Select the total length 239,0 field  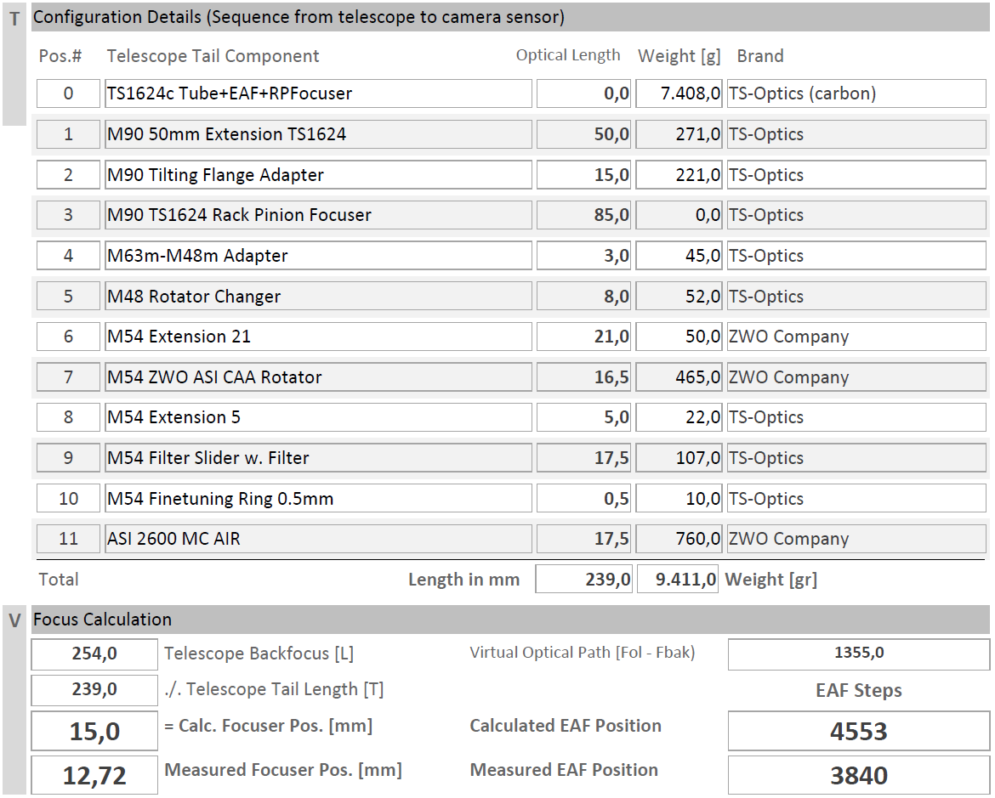[x=583, y=579]
